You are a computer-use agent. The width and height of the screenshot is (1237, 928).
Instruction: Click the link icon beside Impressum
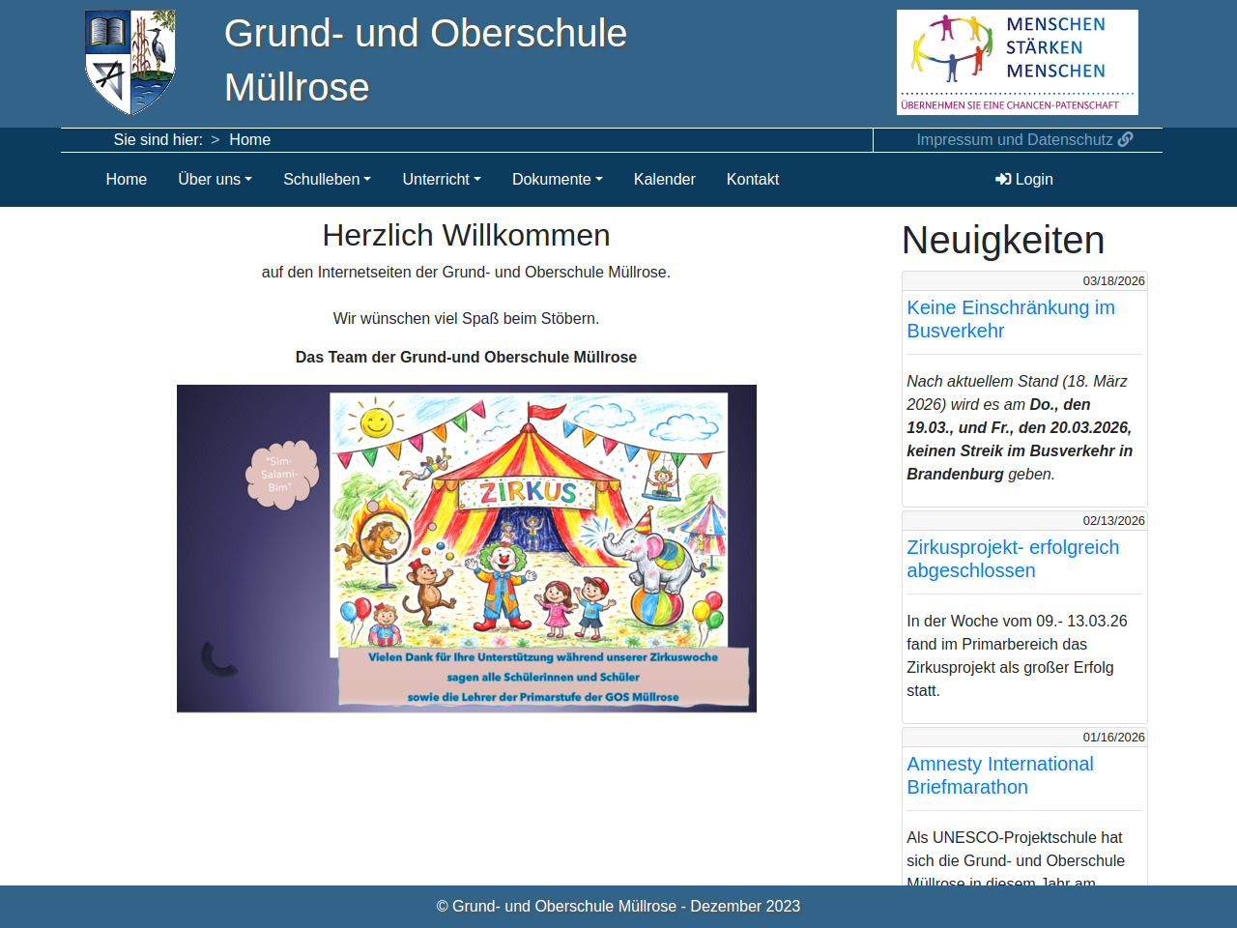click(1125, 139)
